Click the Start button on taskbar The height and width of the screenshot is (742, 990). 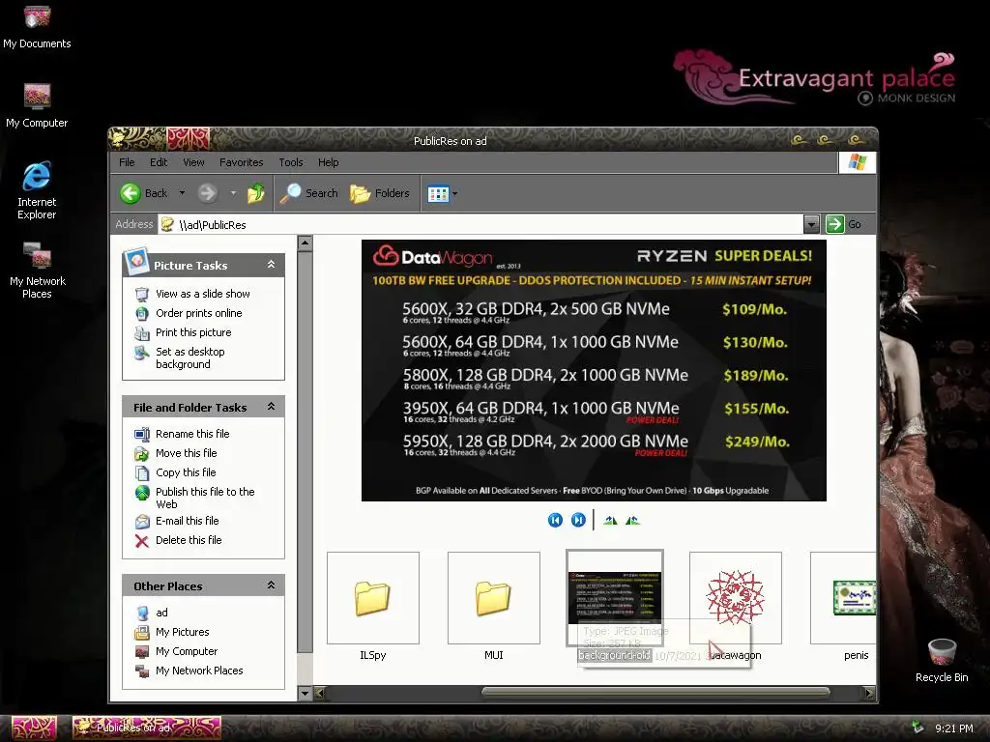coord(34,728)
